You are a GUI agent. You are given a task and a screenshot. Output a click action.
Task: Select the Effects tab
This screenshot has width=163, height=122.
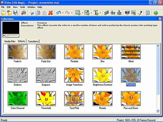point(21,41)
